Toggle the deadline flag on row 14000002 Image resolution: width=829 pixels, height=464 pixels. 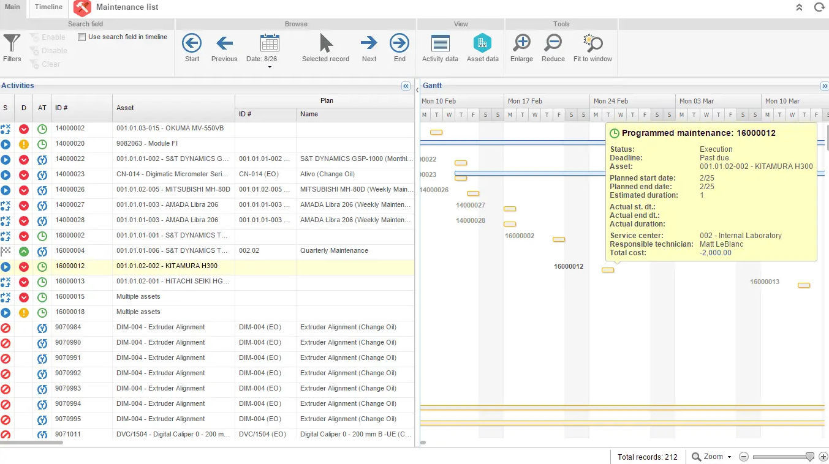(x=23, y=129)
